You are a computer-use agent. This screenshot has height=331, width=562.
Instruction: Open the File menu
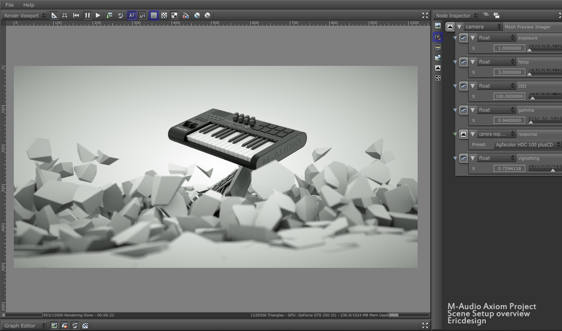pos(9,5)
